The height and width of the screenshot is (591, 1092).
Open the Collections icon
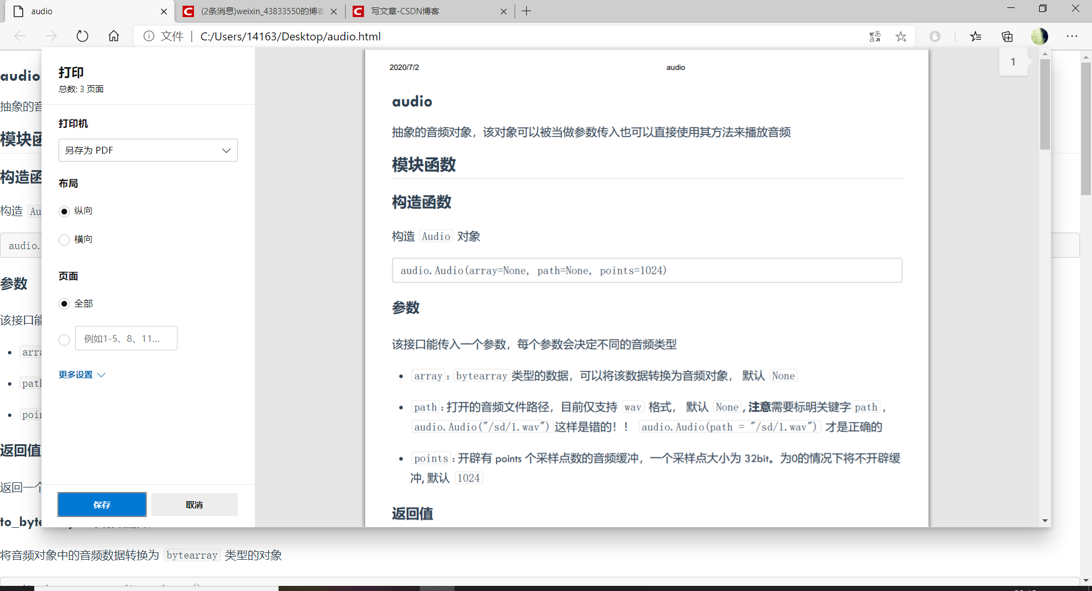click(x=1007, y=36)
